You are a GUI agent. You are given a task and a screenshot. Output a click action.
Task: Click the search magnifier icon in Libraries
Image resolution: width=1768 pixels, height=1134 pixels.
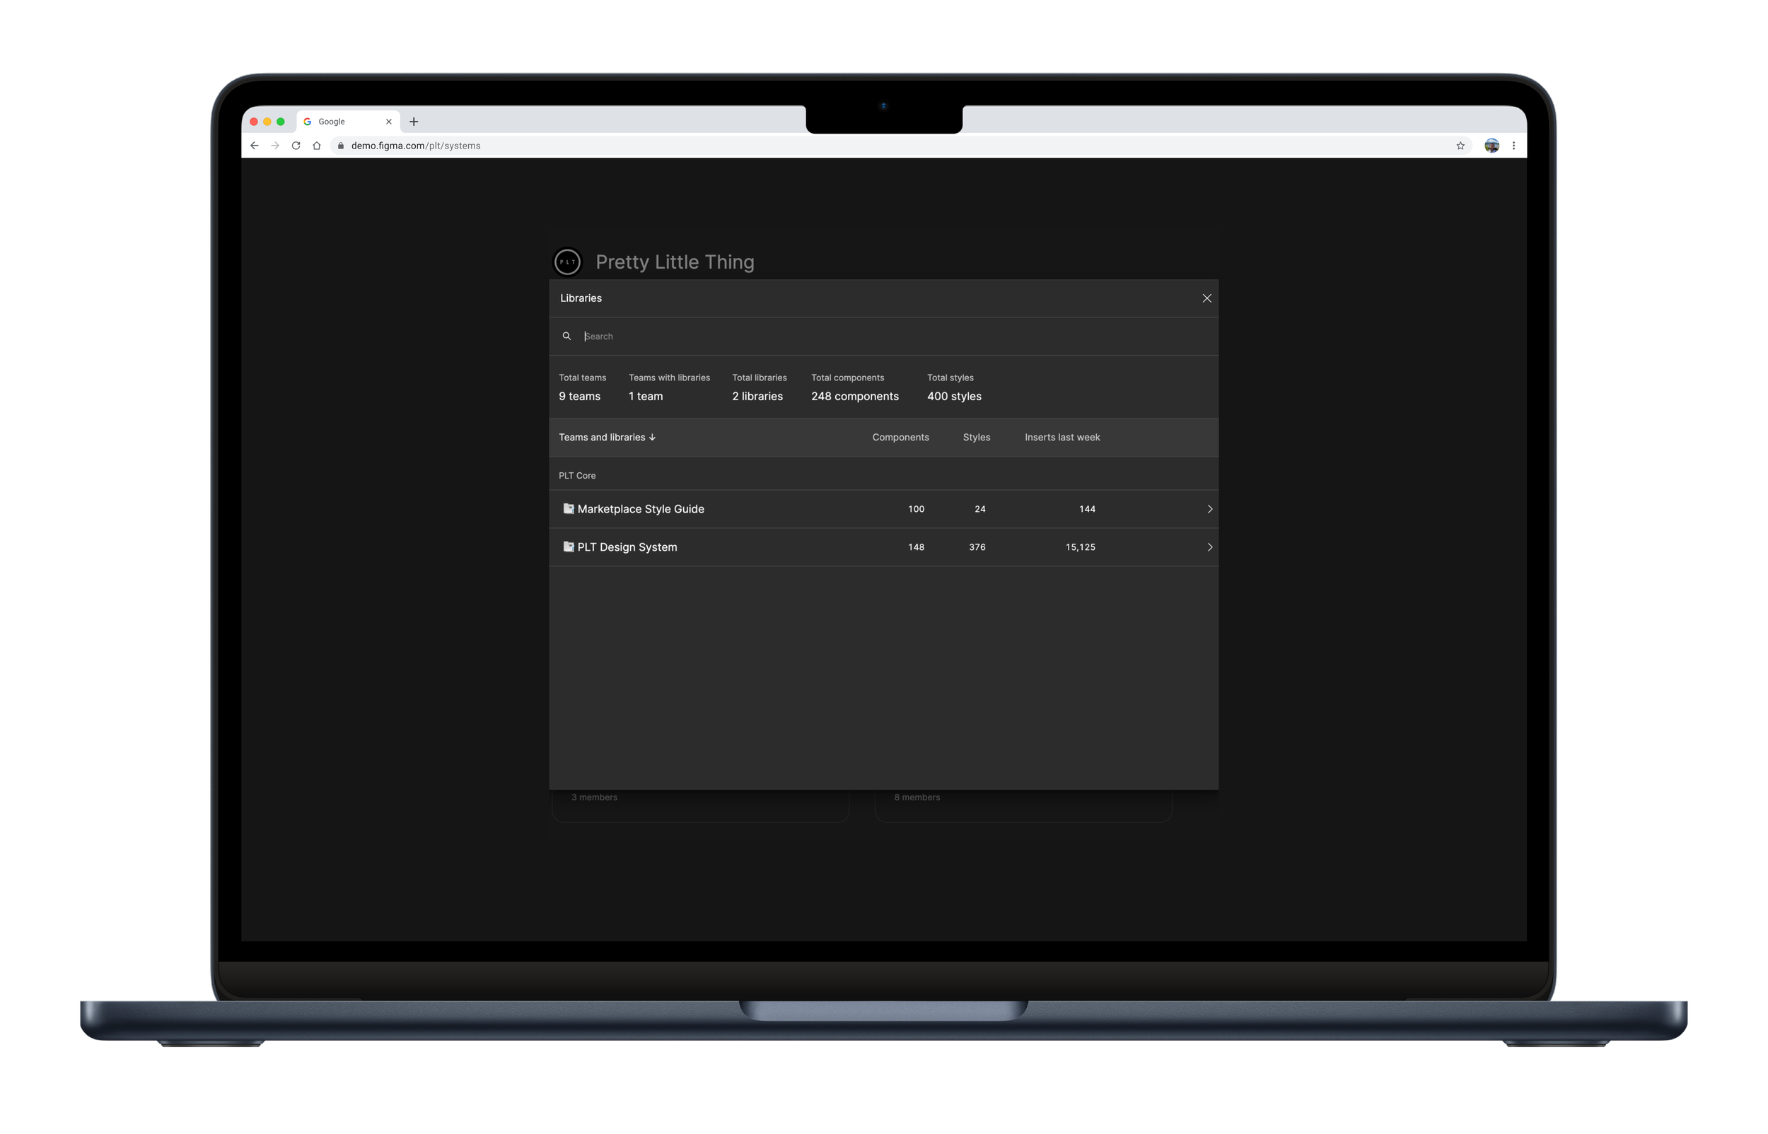tap(567, 336)
